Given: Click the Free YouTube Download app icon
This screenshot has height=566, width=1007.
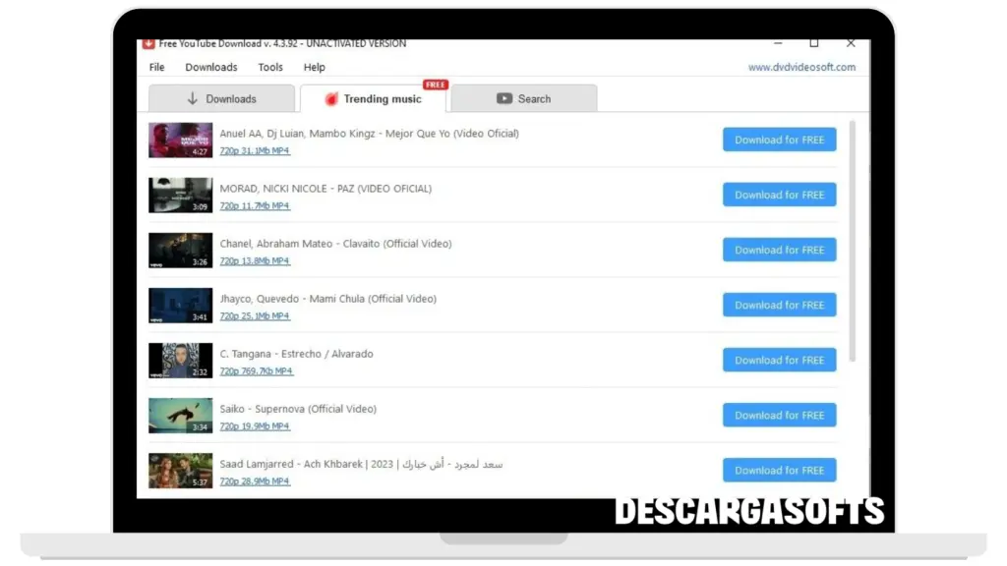Looking at the screenshot, I should coord(149,43).
